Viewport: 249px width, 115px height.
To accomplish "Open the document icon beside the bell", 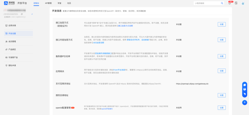I will (236, 3).
